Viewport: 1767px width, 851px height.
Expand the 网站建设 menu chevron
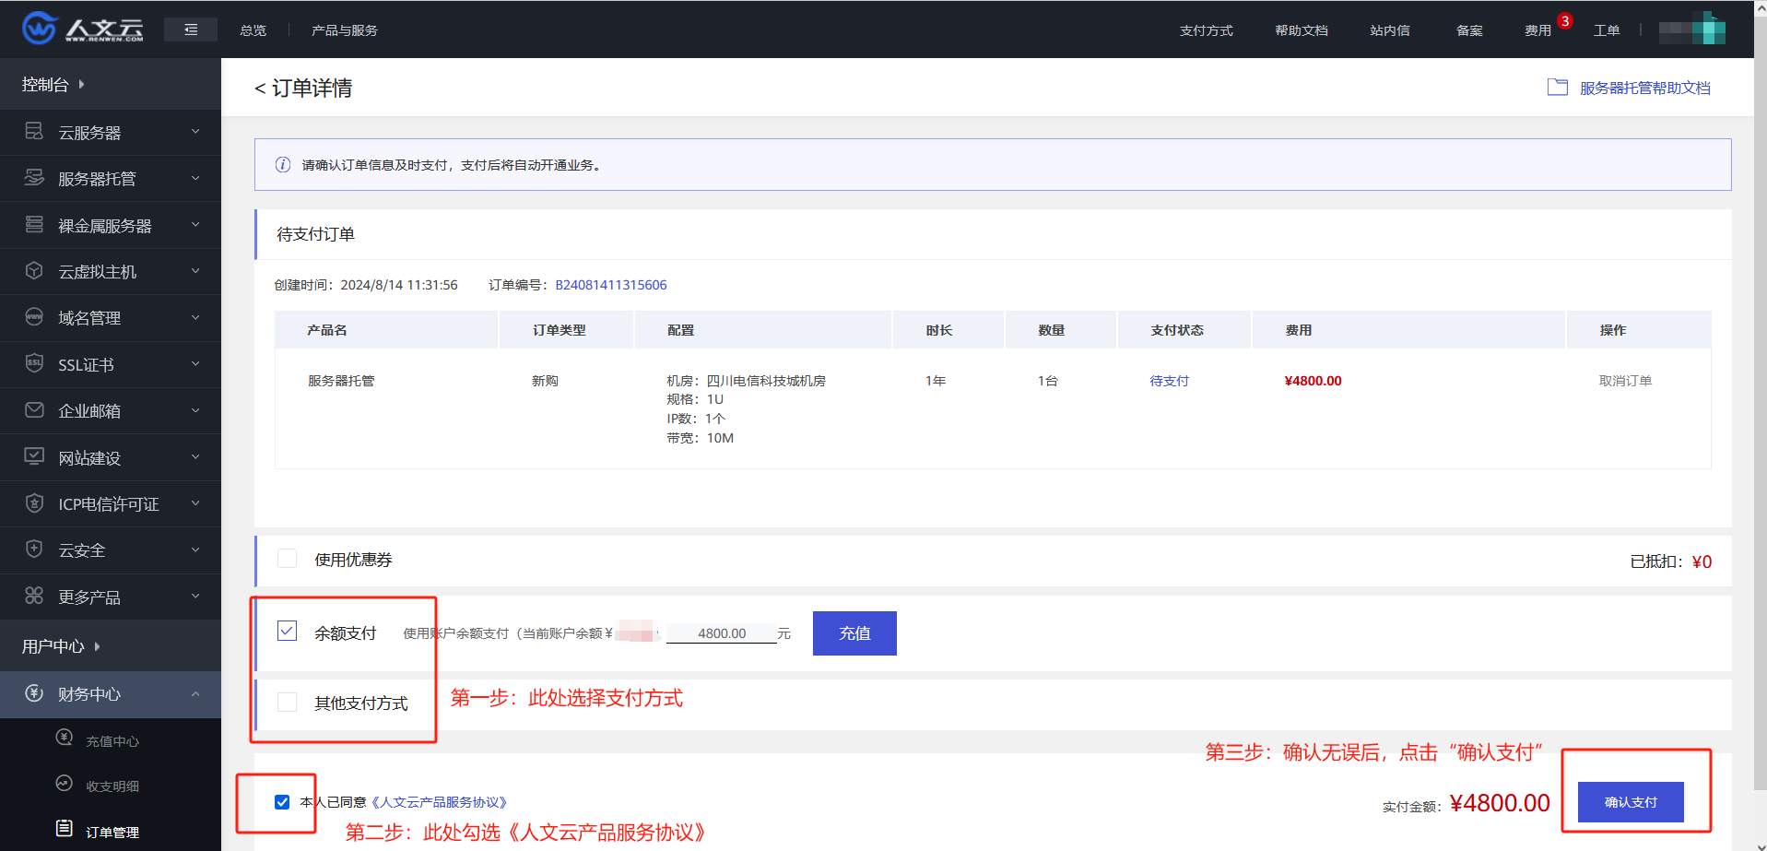click(x=195, y=457)
